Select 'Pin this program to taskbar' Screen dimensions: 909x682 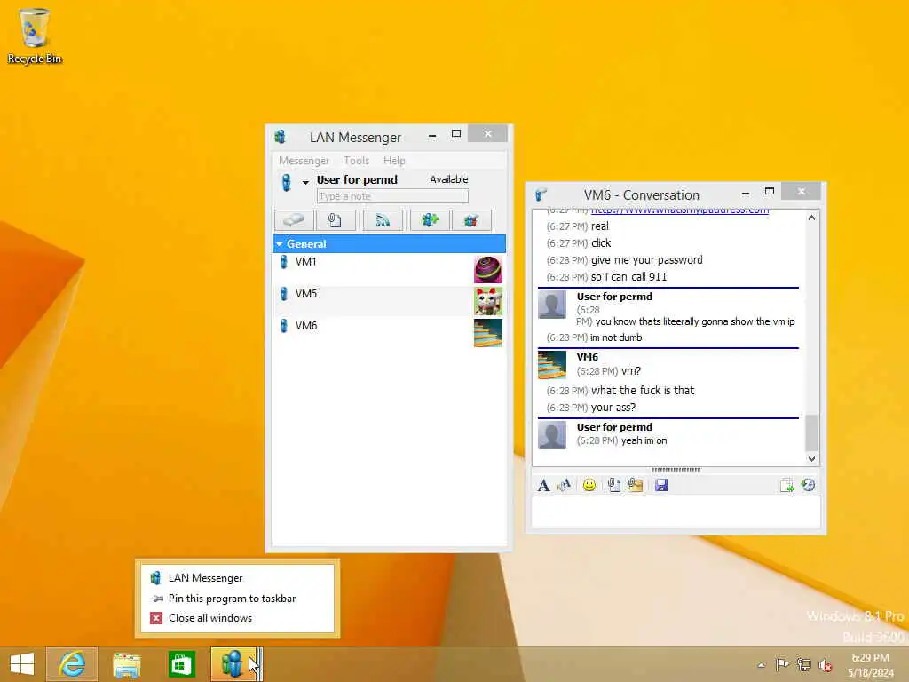[238, 598]
